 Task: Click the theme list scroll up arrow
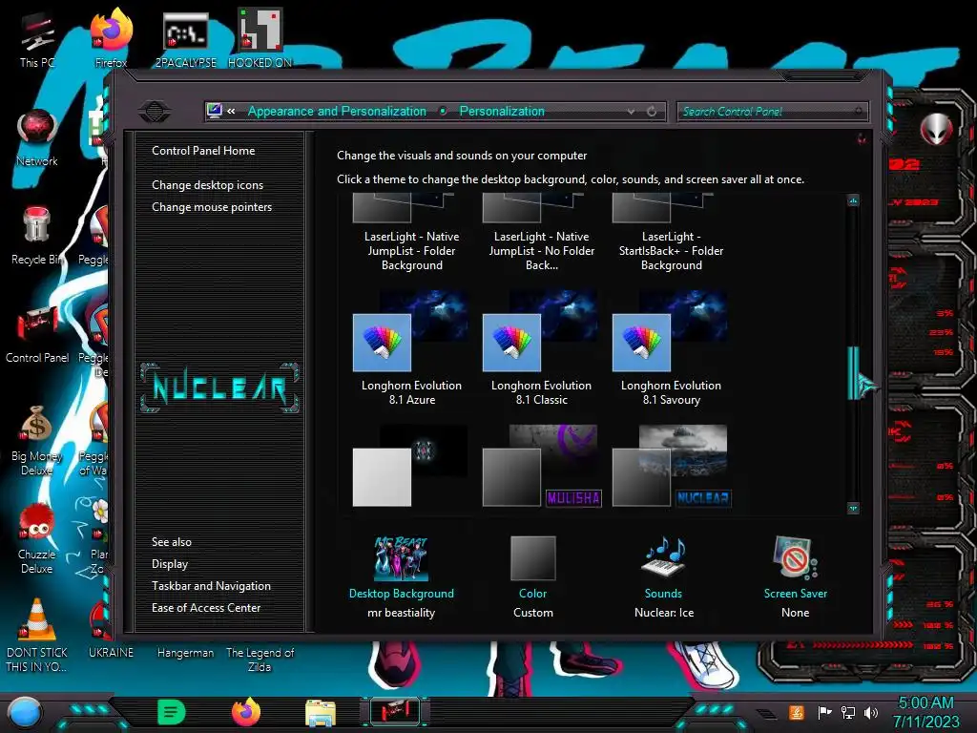click(854, 200)
